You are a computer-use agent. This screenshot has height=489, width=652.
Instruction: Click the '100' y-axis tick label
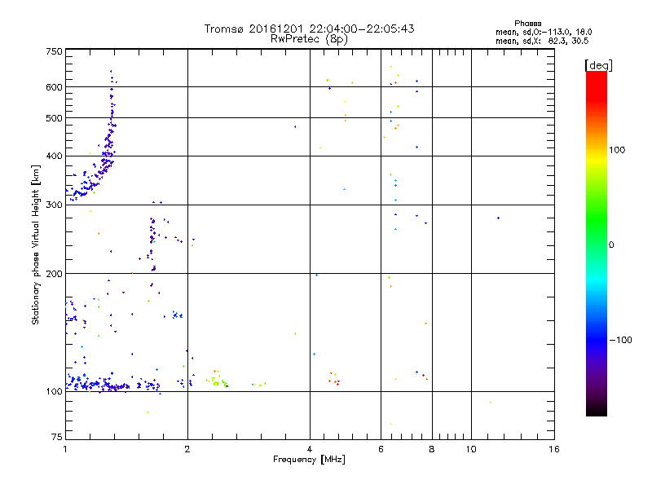tap(54, 392)
